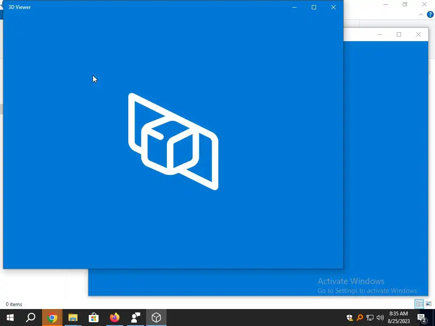Select the 3D Viewer taskbar icon
Image resolution: width=435 pixels, height=326 pixels.
click(x=156, y=318)
